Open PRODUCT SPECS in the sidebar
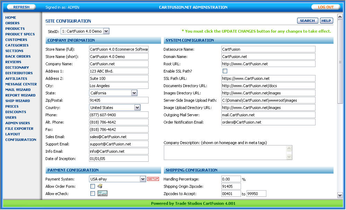346x210 pixels. (20, 34)
